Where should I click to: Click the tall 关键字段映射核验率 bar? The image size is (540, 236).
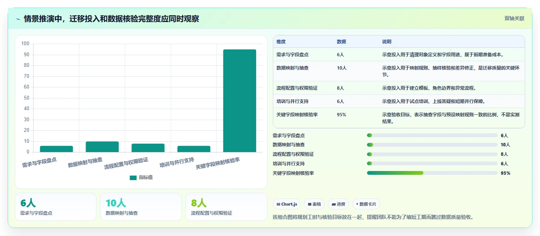tap(240, 101)
